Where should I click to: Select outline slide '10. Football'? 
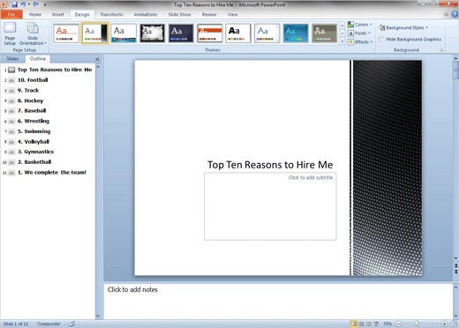[x=33, y=80]
